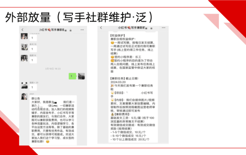Image resolution: width=246 pixels, height=155 pixels.
Task: Tap the avatar of member 泉州 19
Action: tap(24, 47)
